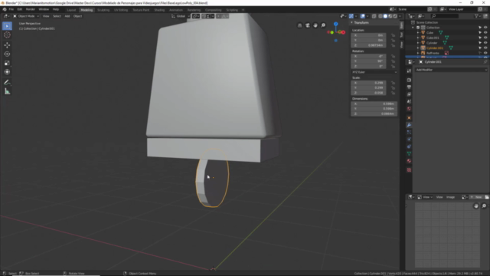The width and height of the screenshot is (490, 276).
Task: Hide Cylinder with its eye icon
Action: tap(485, 43)
